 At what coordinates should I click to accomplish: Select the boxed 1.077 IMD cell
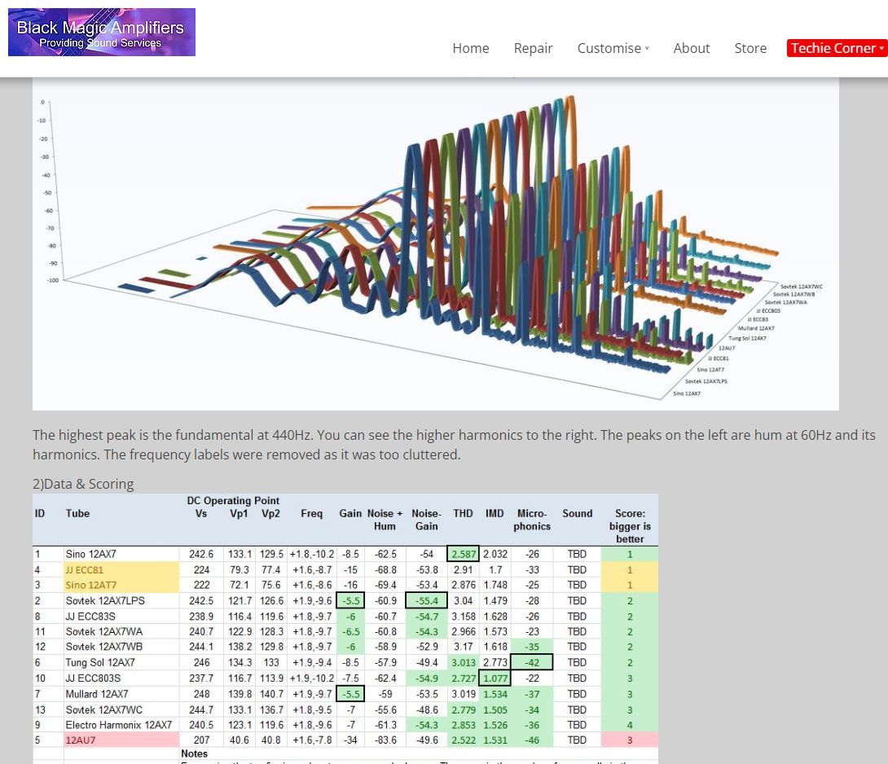point(495,678)
